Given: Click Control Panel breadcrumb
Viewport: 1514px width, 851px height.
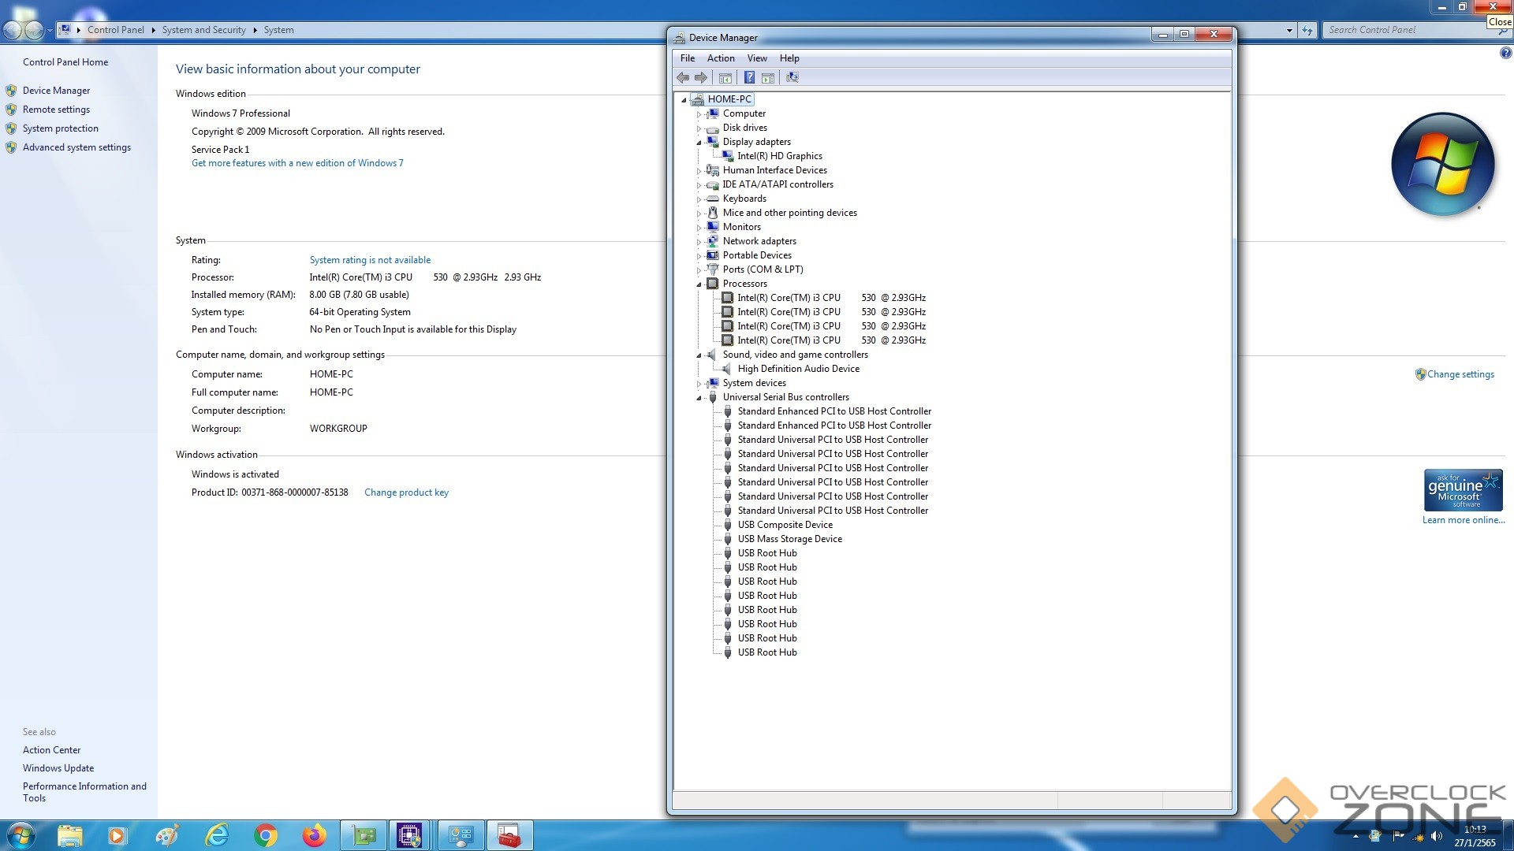Looking at the screenshot, I should [116, 30].
